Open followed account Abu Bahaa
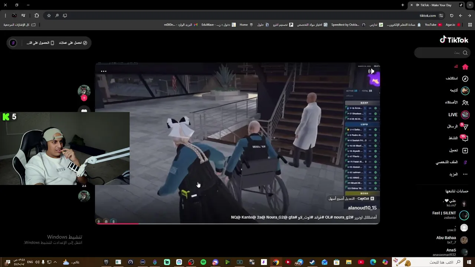Screen dimensions: 475x267 (452, 240)
